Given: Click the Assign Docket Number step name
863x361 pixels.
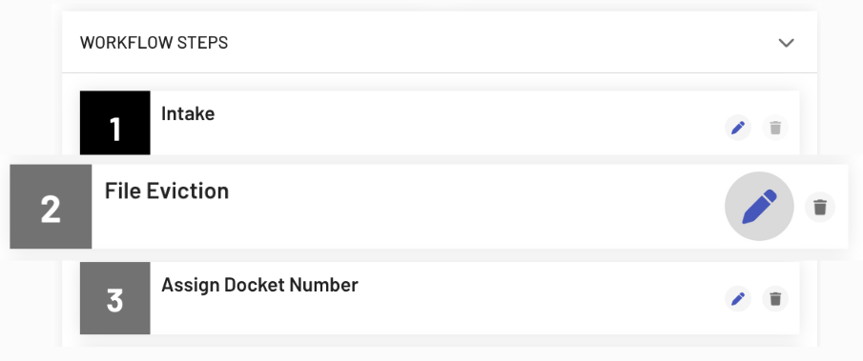Looking at the screenshot, I should [x=259, y=285].
